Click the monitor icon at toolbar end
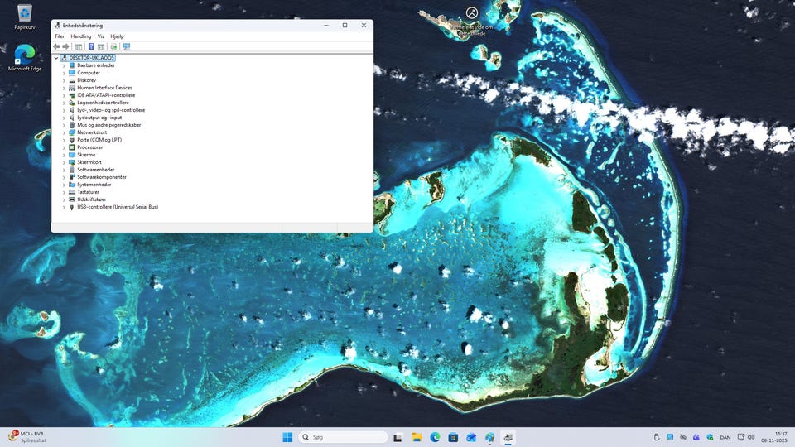This screenshot has height=447, width=795. click(x=127, y=46)
